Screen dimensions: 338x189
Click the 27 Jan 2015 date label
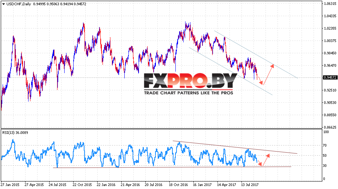point(10,185)
